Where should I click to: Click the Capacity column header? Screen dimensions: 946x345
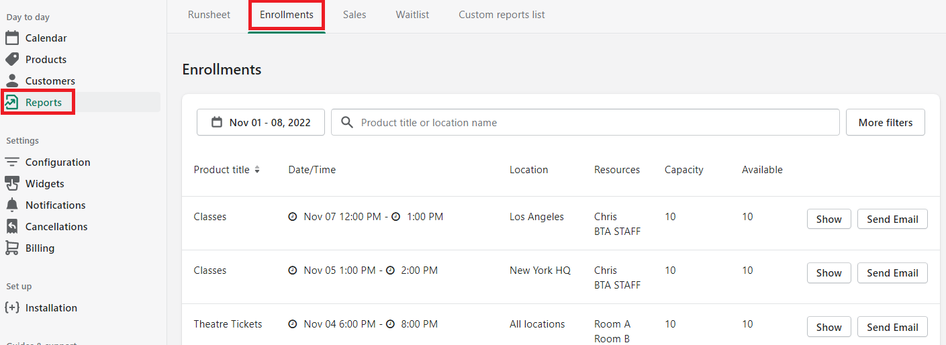tap(683, 170)
